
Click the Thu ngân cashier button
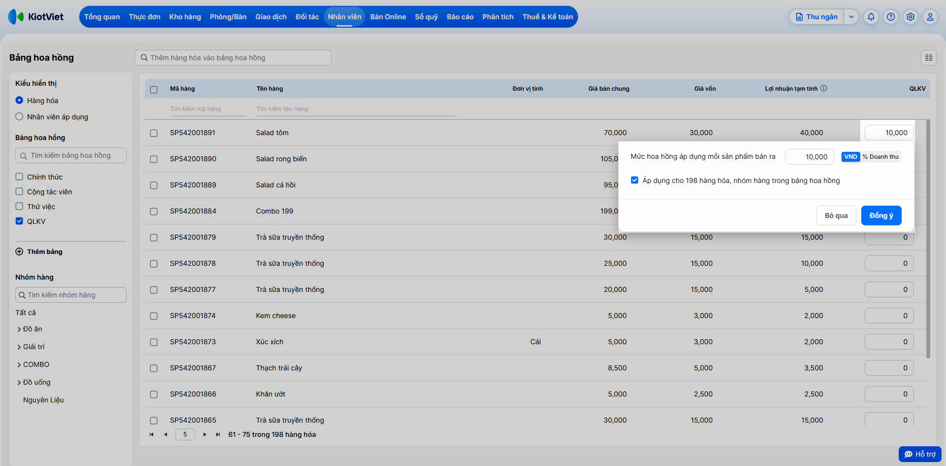[x=817, y=17]
